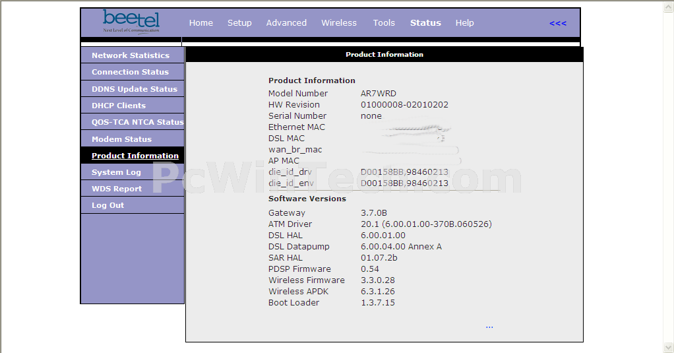Open QOS-TCA NTCA Status
Image resolution: width=674 pixels, height=353 pixels.
(133, 122)
